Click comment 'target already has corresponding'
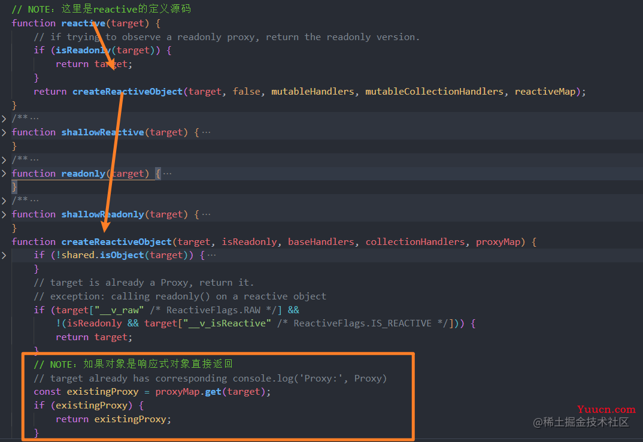 210,378
